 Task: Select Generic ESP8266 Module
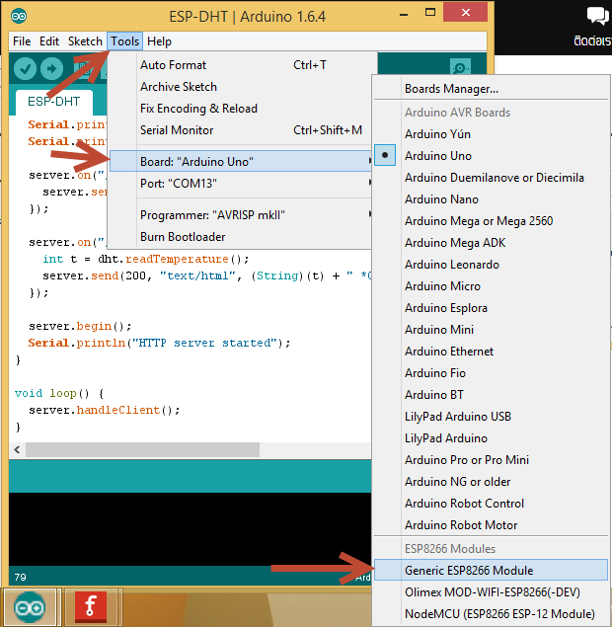[491, 570]
